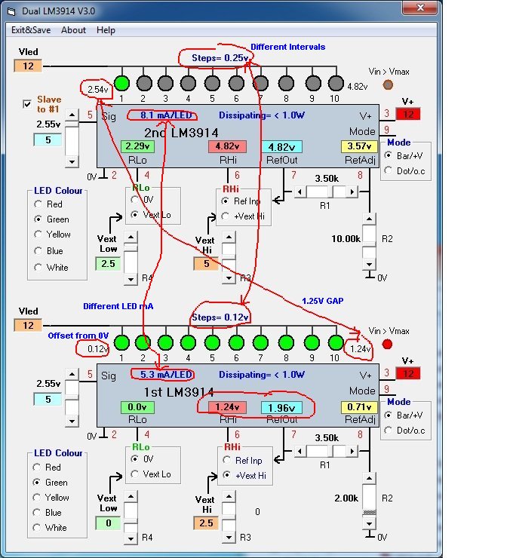Select Yellow LED colour for 1st LM3914
The image size is (510, 558).
pyautogui.click(x=36, y=497)
